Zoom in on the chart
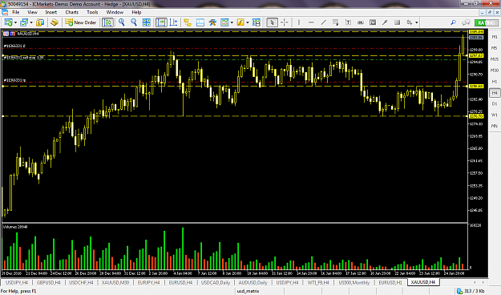Screen dimensions: 501x295 [121, 22]
